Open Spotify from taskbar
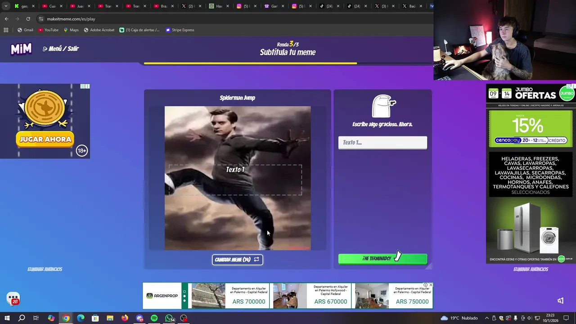576x324 pixels. click(x=154, y=318)
